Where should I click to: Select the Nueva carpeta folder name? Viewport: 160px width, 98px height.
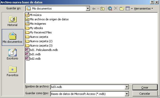coord(39,37)
